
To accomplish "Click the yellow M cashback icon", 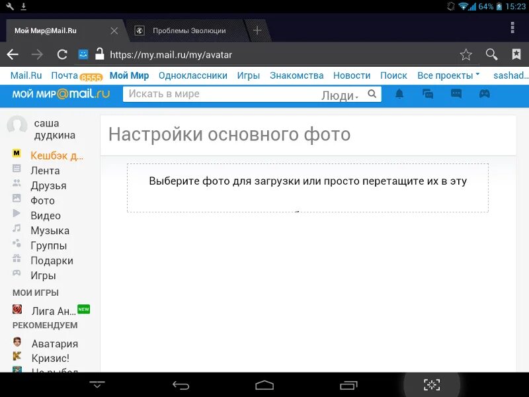I will (17, 154).
